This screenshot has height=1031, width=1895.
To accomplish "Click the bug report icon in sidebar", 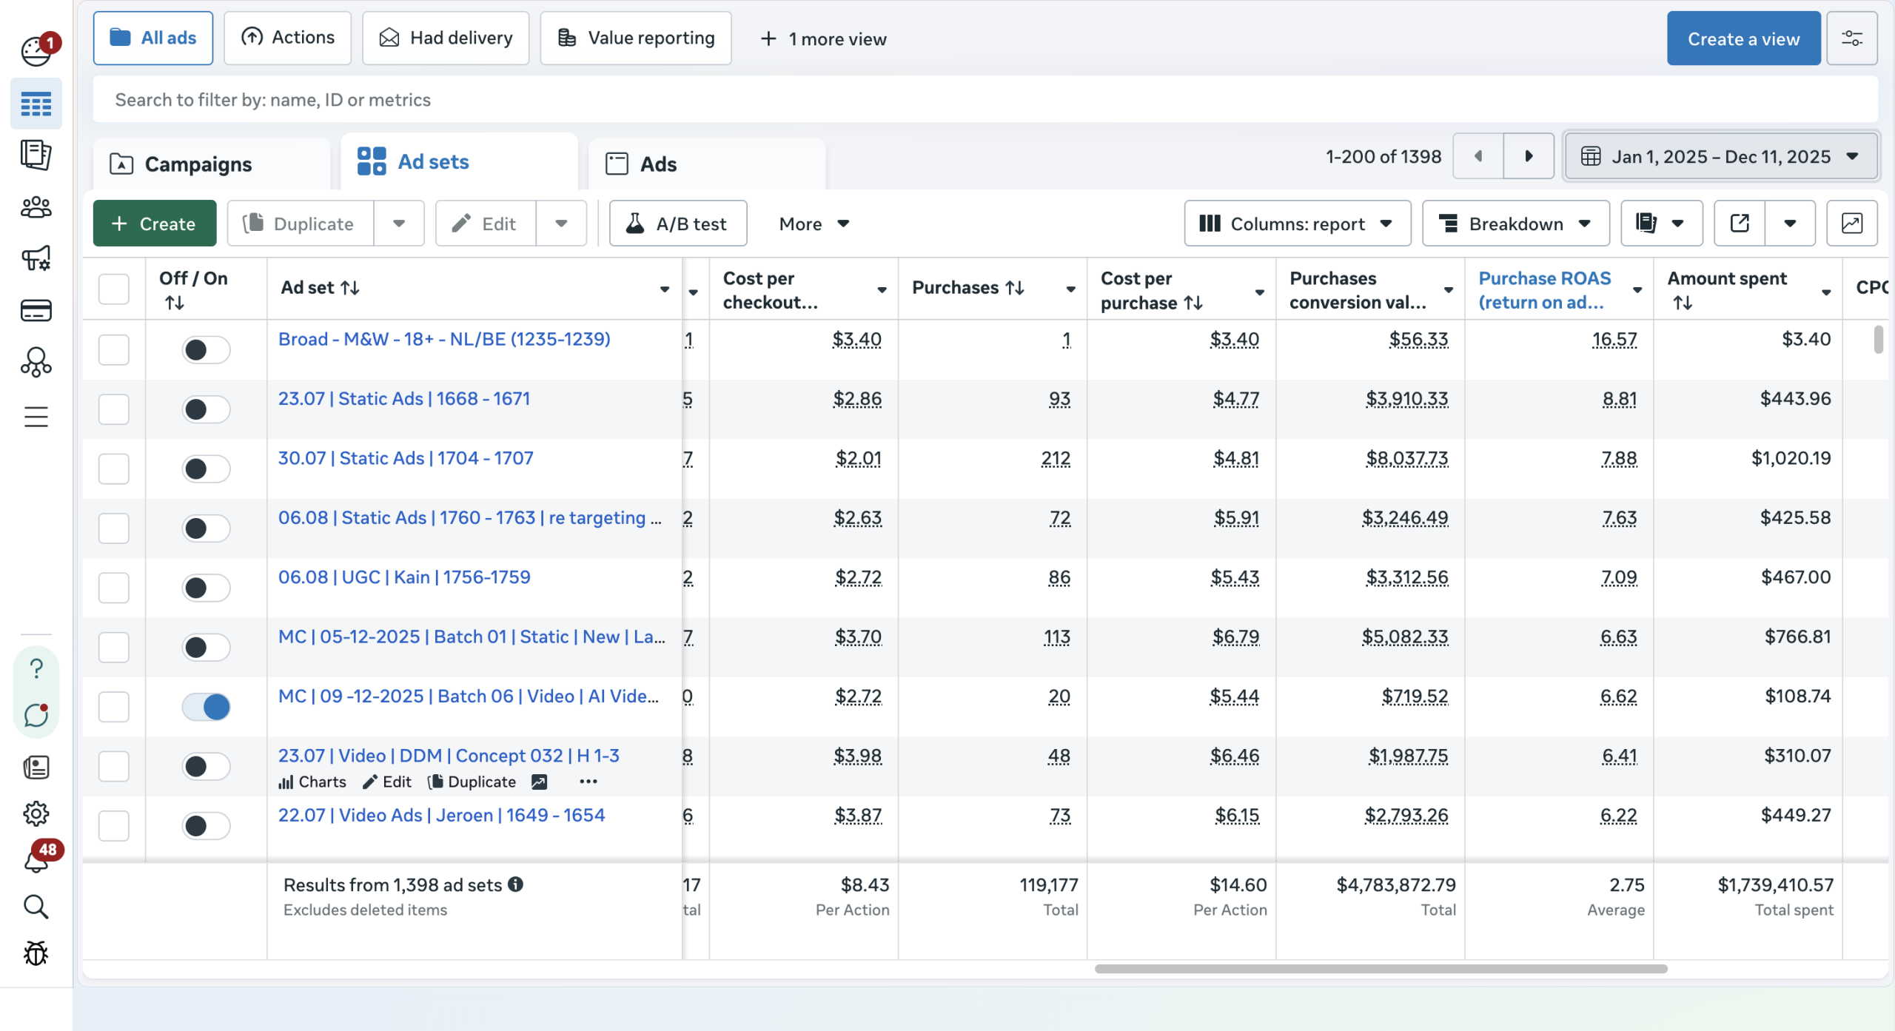I will tap(36, 953).
